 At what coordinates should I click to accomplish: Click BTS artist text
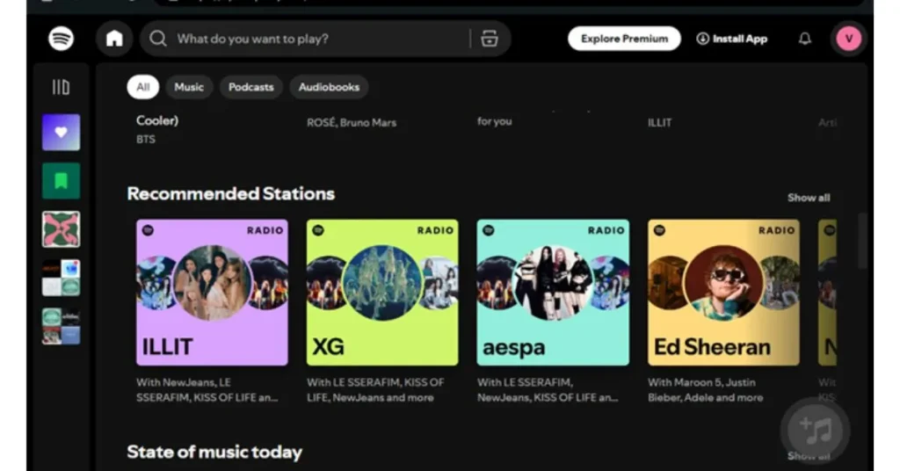tap(146, 140)
